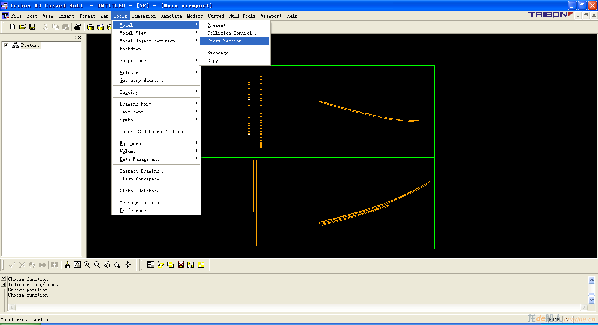Save the drawing with the floppy disk icon
Image resolution: width=598 pixels, height=325 pixels.
point(32,27)
